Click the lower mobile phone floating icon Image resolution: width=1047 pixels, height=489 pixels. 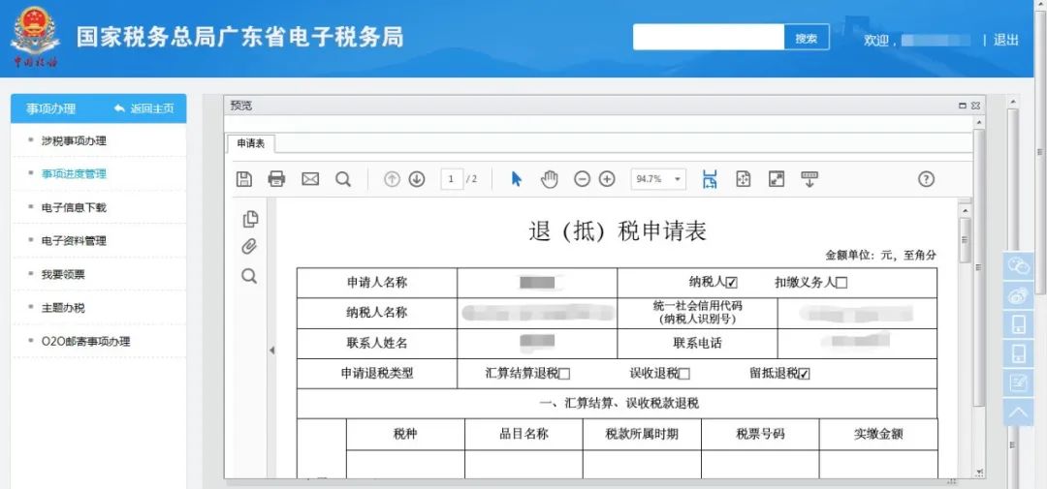(x=1018, y=352)
